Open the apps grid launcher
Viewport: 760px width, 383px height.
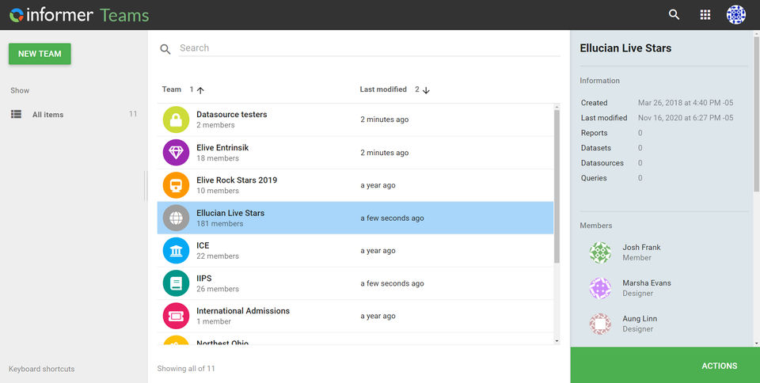pyautogui.click(x=705, y=15)
